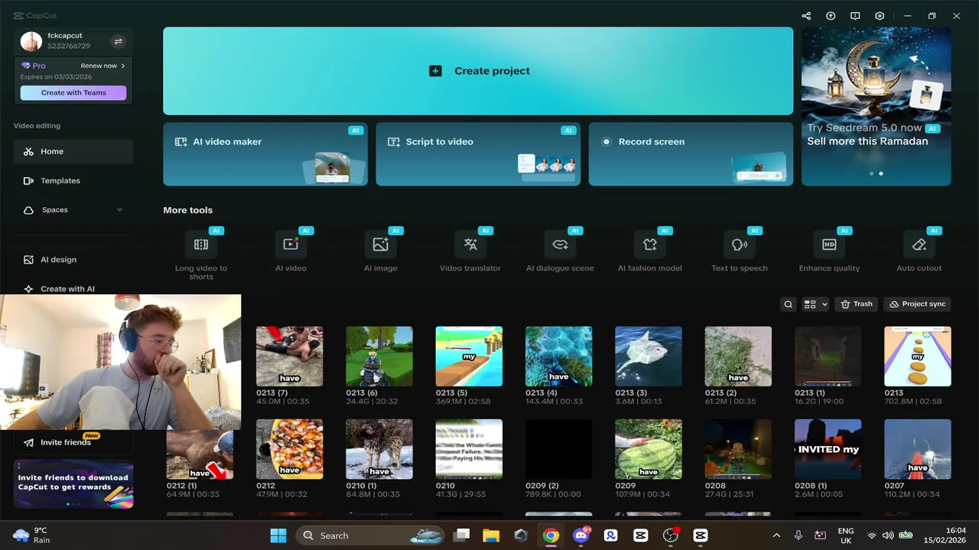Open the view layout dropdown
The width and height of the screenshot is (979, 550).
click(x=815, y=304)
